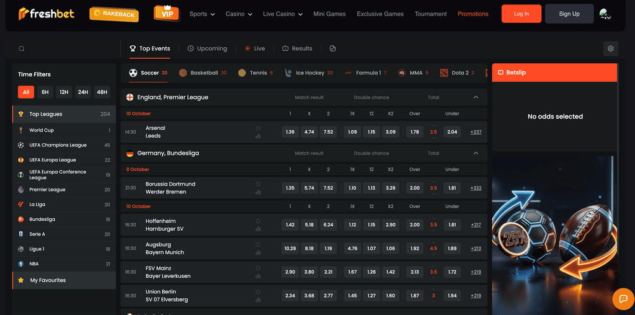Open the Live Casino dropdown menu
The image size is (635, 315).
(283, 14)
